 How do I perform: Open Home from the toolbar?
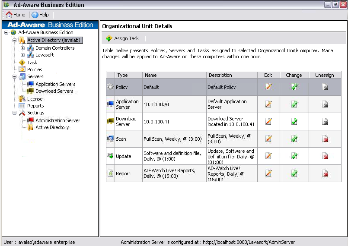pos(16,15)
